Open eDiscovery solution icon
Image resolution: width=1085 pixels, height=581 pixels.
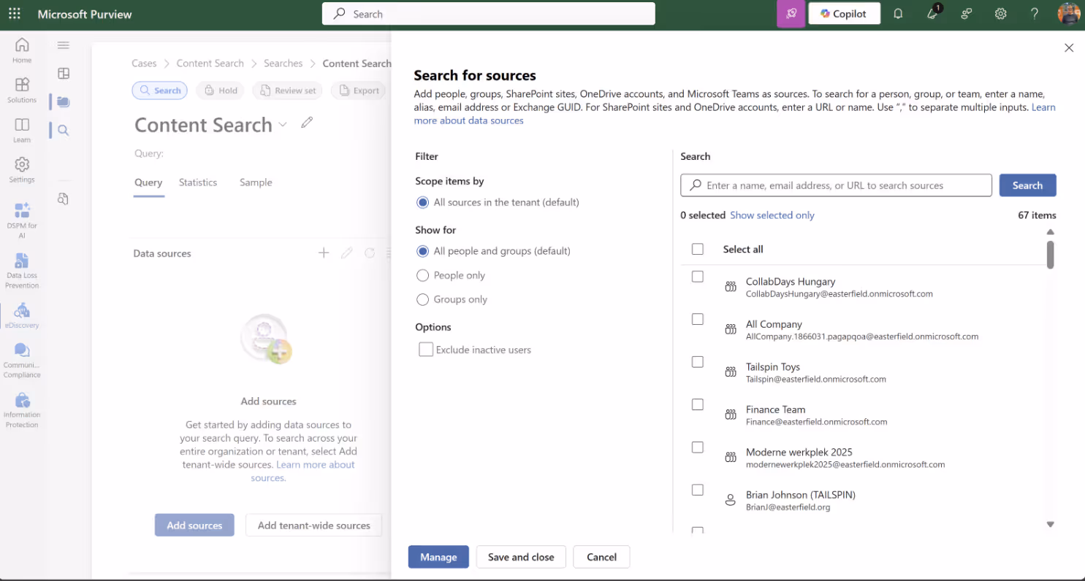click(x=22, y=310)
